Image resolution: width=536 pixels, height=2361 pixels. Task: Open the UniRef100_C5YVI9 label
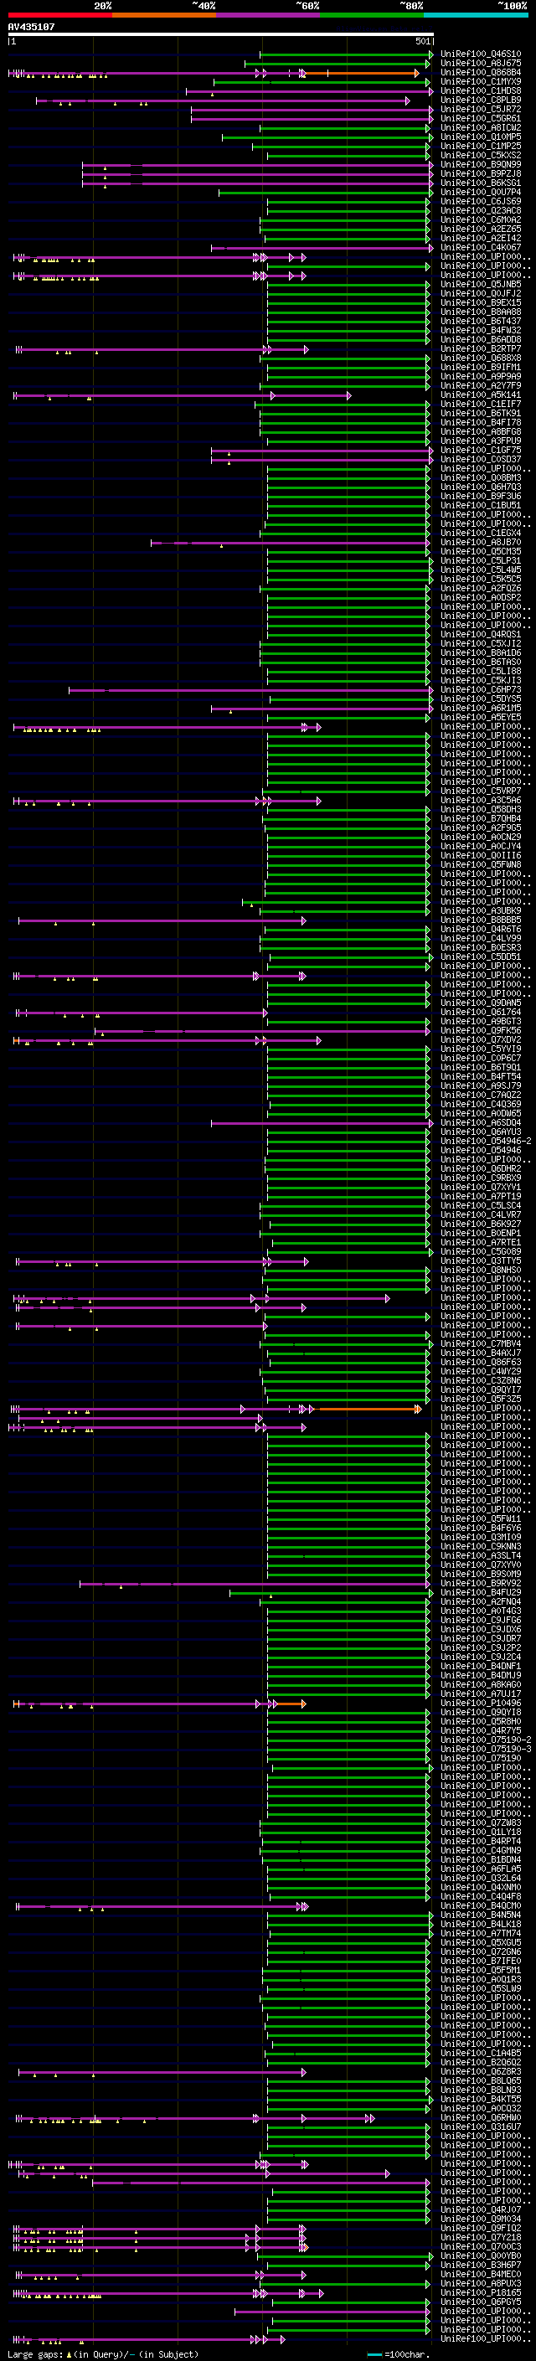tap(481, 1049)
